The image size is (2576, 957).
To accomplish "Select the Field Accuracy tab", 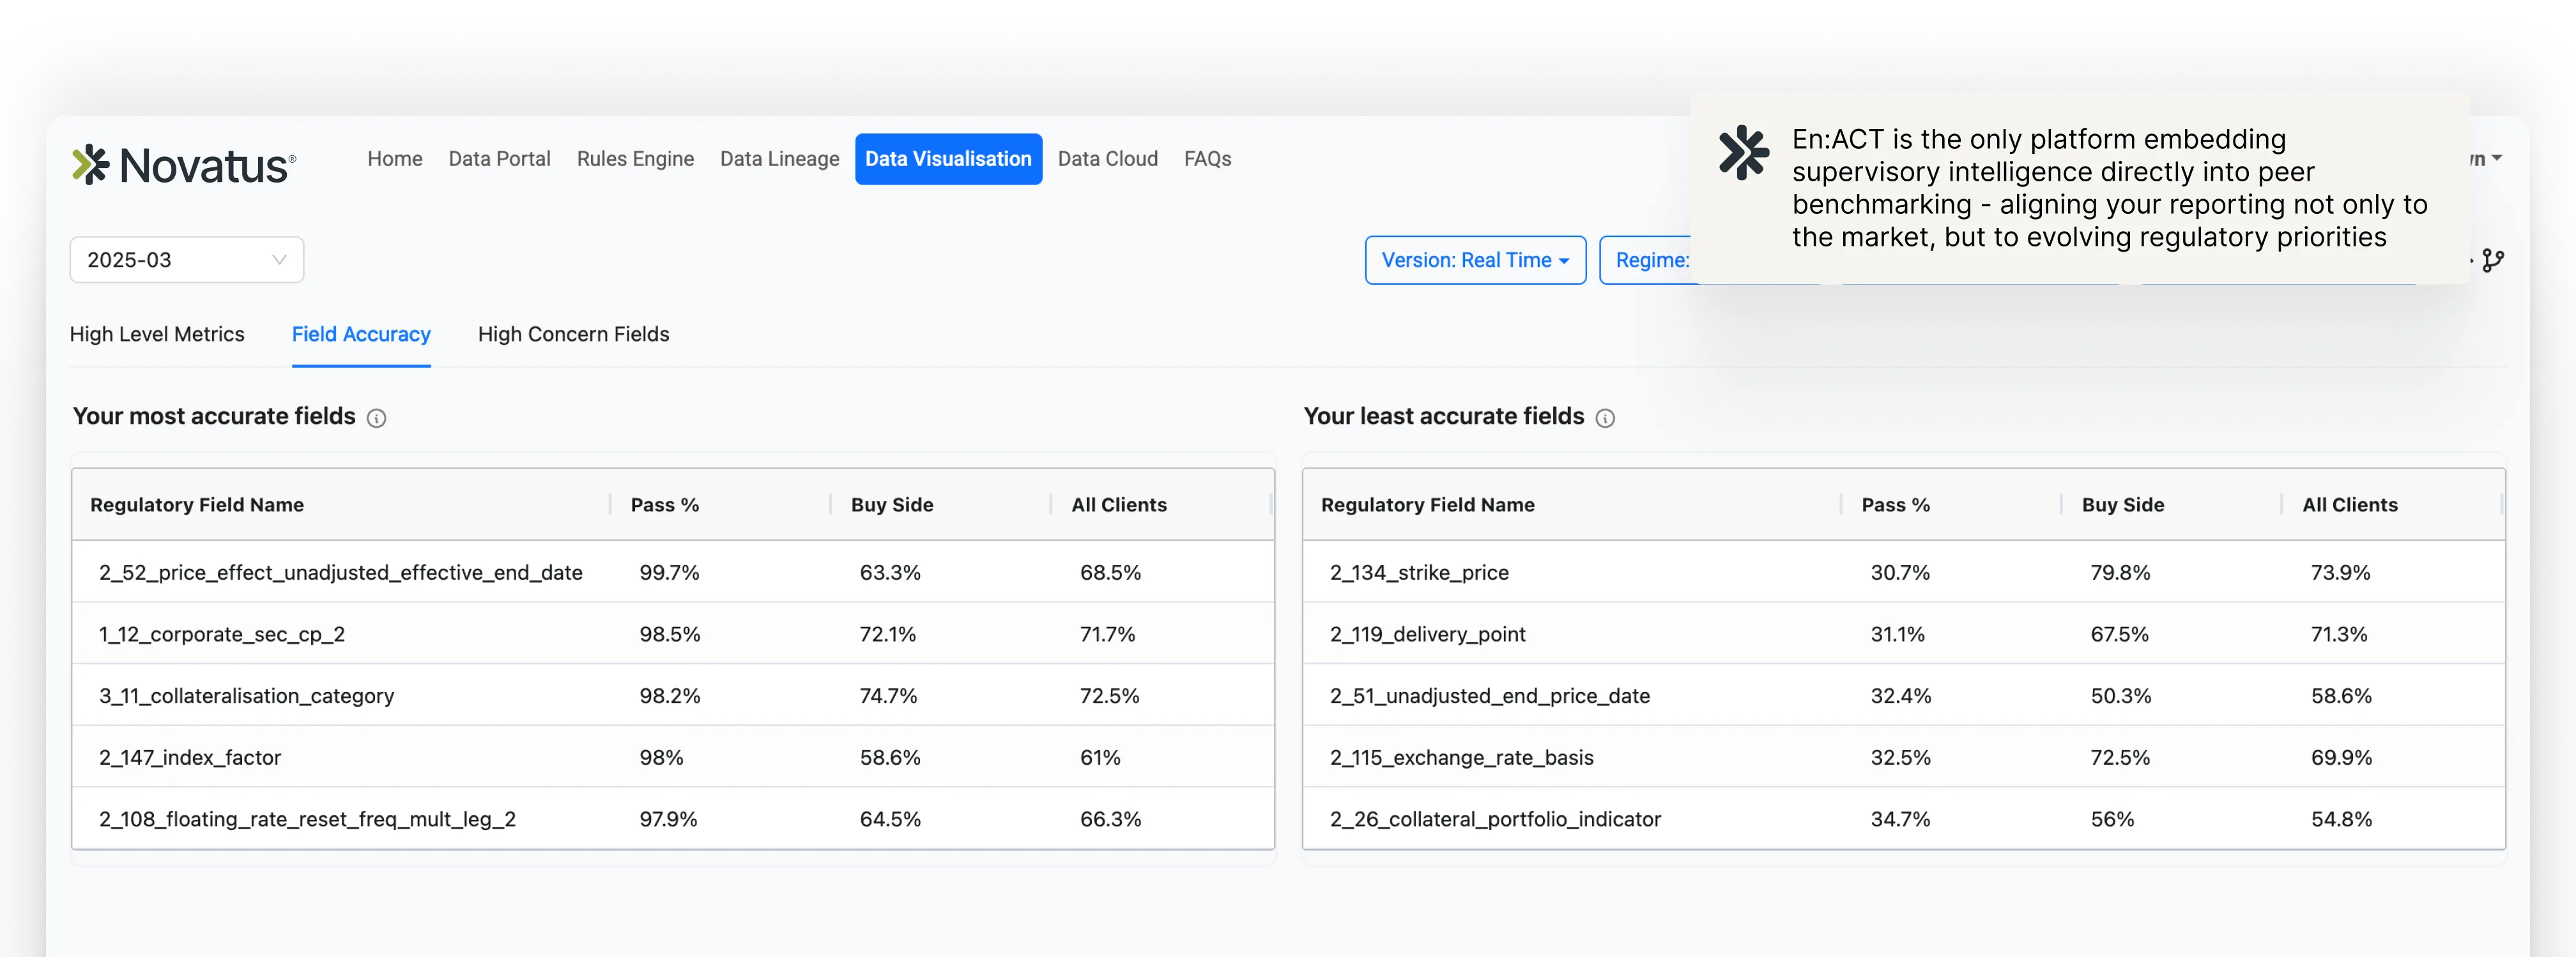I will pyautogui.click(x=361, y=335).
